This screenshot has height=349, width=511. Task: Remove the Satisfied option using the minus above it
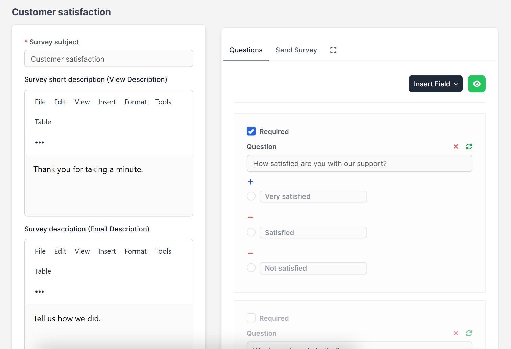[251, 217]
